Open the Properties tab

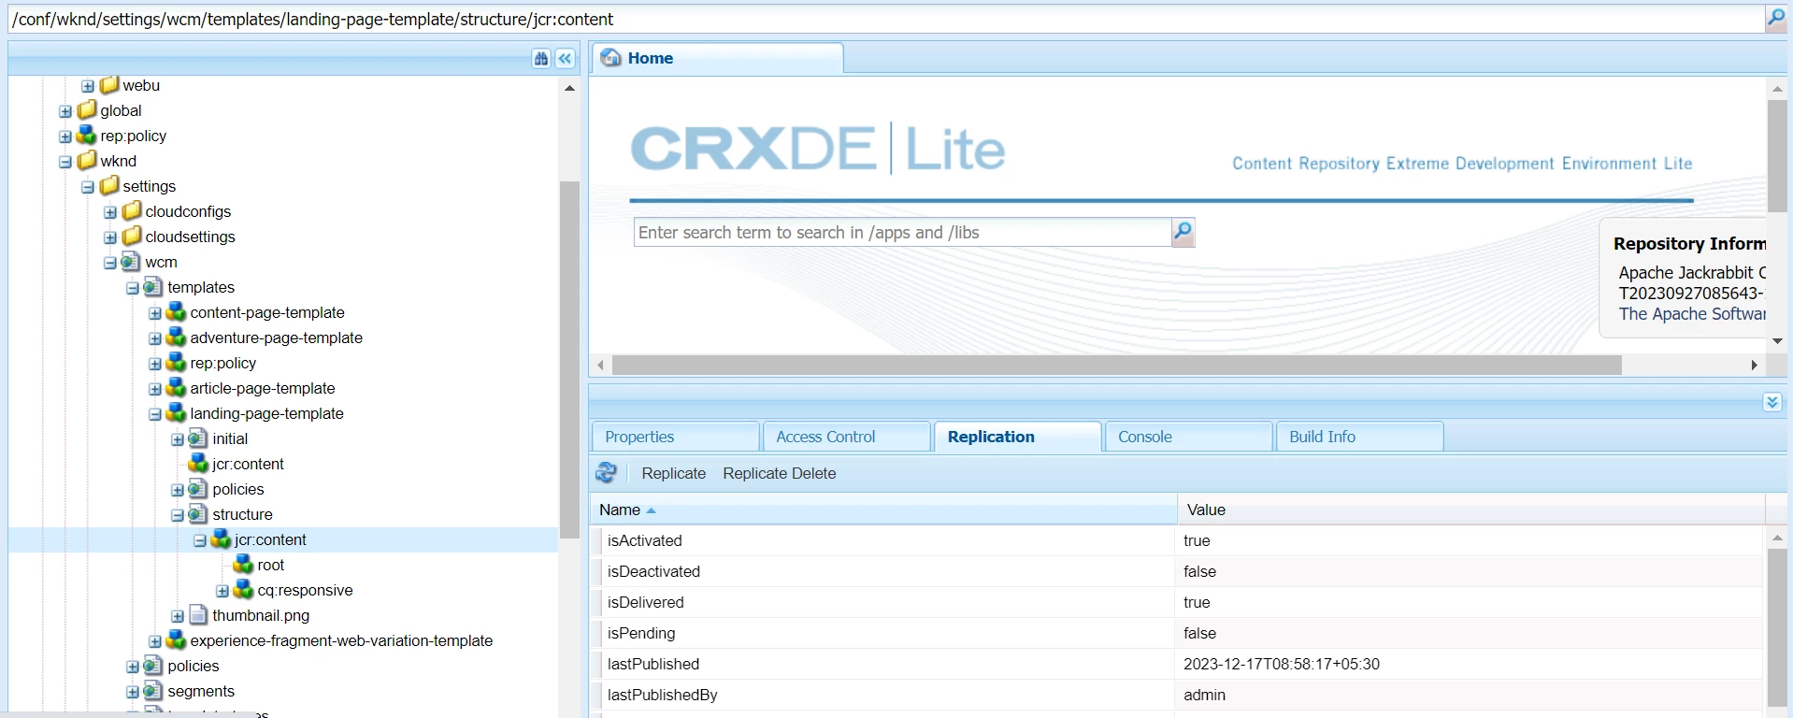pyautogui.click(x=676, y=437)
